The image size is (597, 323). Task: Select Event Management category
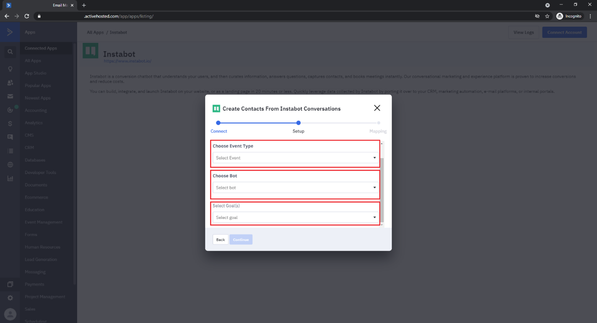(x=43, y=222)
